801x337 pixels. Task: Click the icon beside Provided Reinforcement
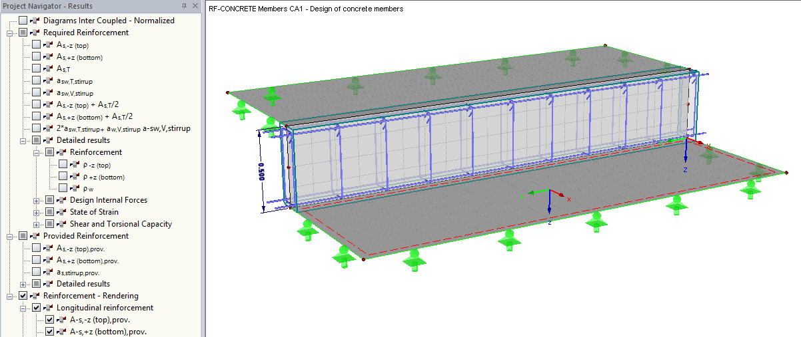(x=35, y=236)
